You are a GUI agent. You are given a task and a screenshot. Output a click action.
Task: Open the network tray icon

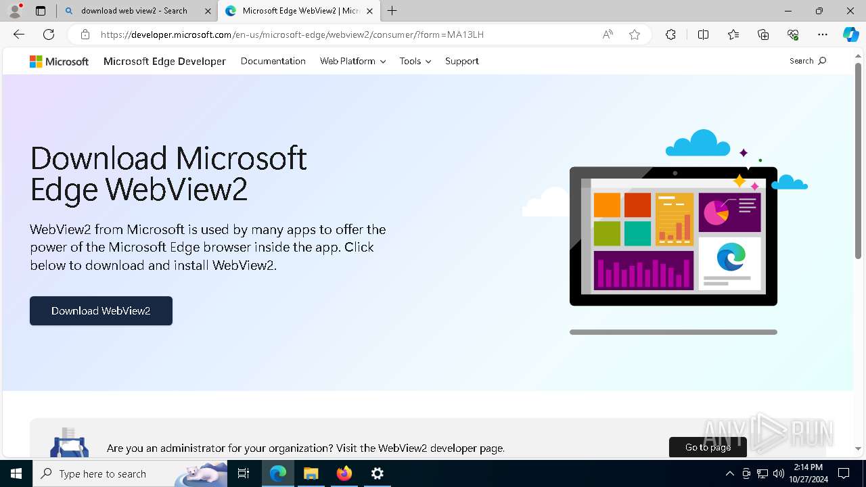(x=762, y=473)
